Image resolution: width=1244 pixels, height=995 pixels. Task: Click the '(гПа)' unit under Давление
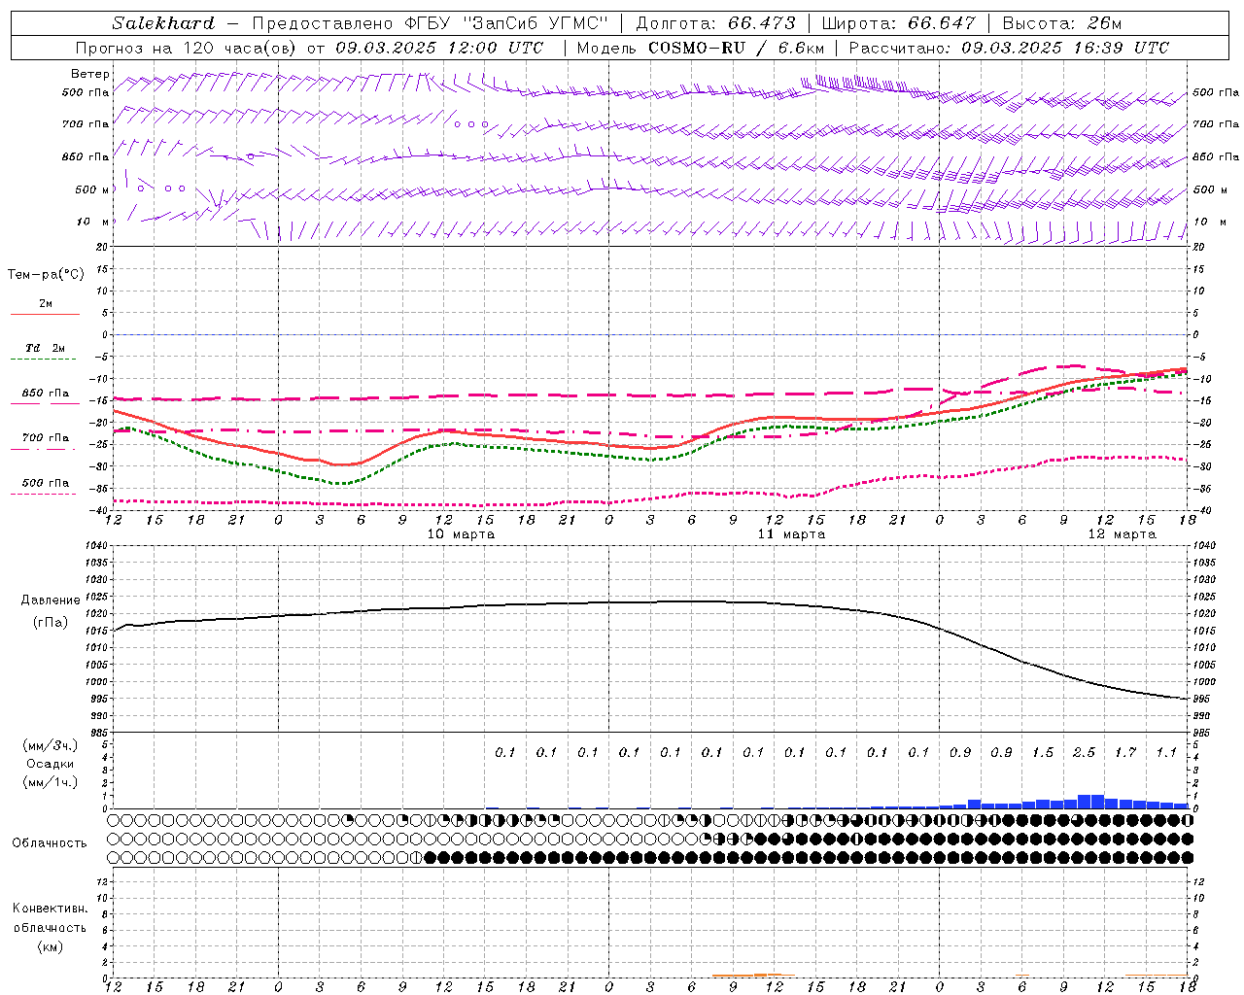tap(51, 623)
